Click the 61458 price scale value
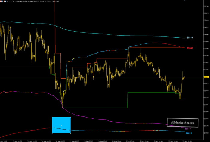The height and width of the screenshot is (142, 210). click(206, 91)
